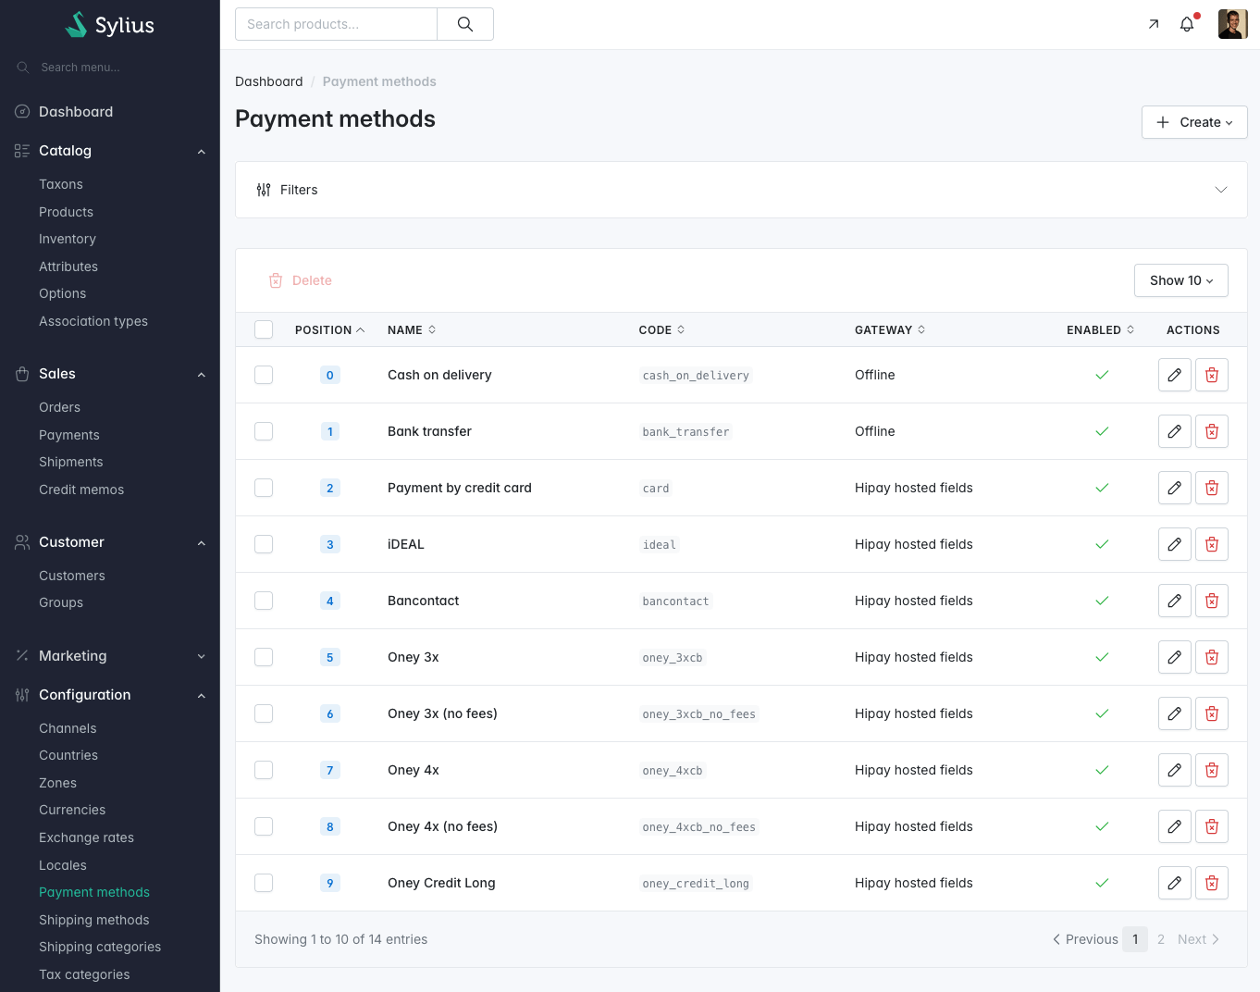Select the Payment by credit card checkbox

(264, 488)
